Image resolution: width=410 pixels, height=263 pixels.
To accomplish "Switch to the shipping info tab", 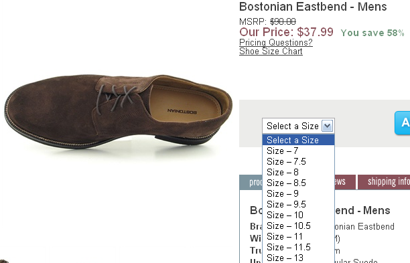I will (x=384, y=182).
